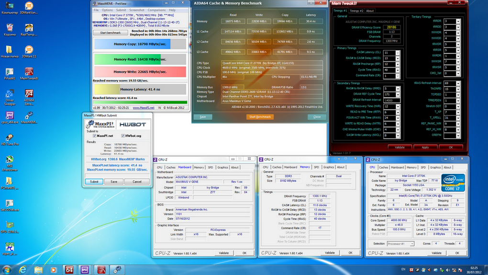The height and width of the screenshot is (275, 488).
Task: Click the EN language indicator in the tray
Action: [x=403, y=269]
